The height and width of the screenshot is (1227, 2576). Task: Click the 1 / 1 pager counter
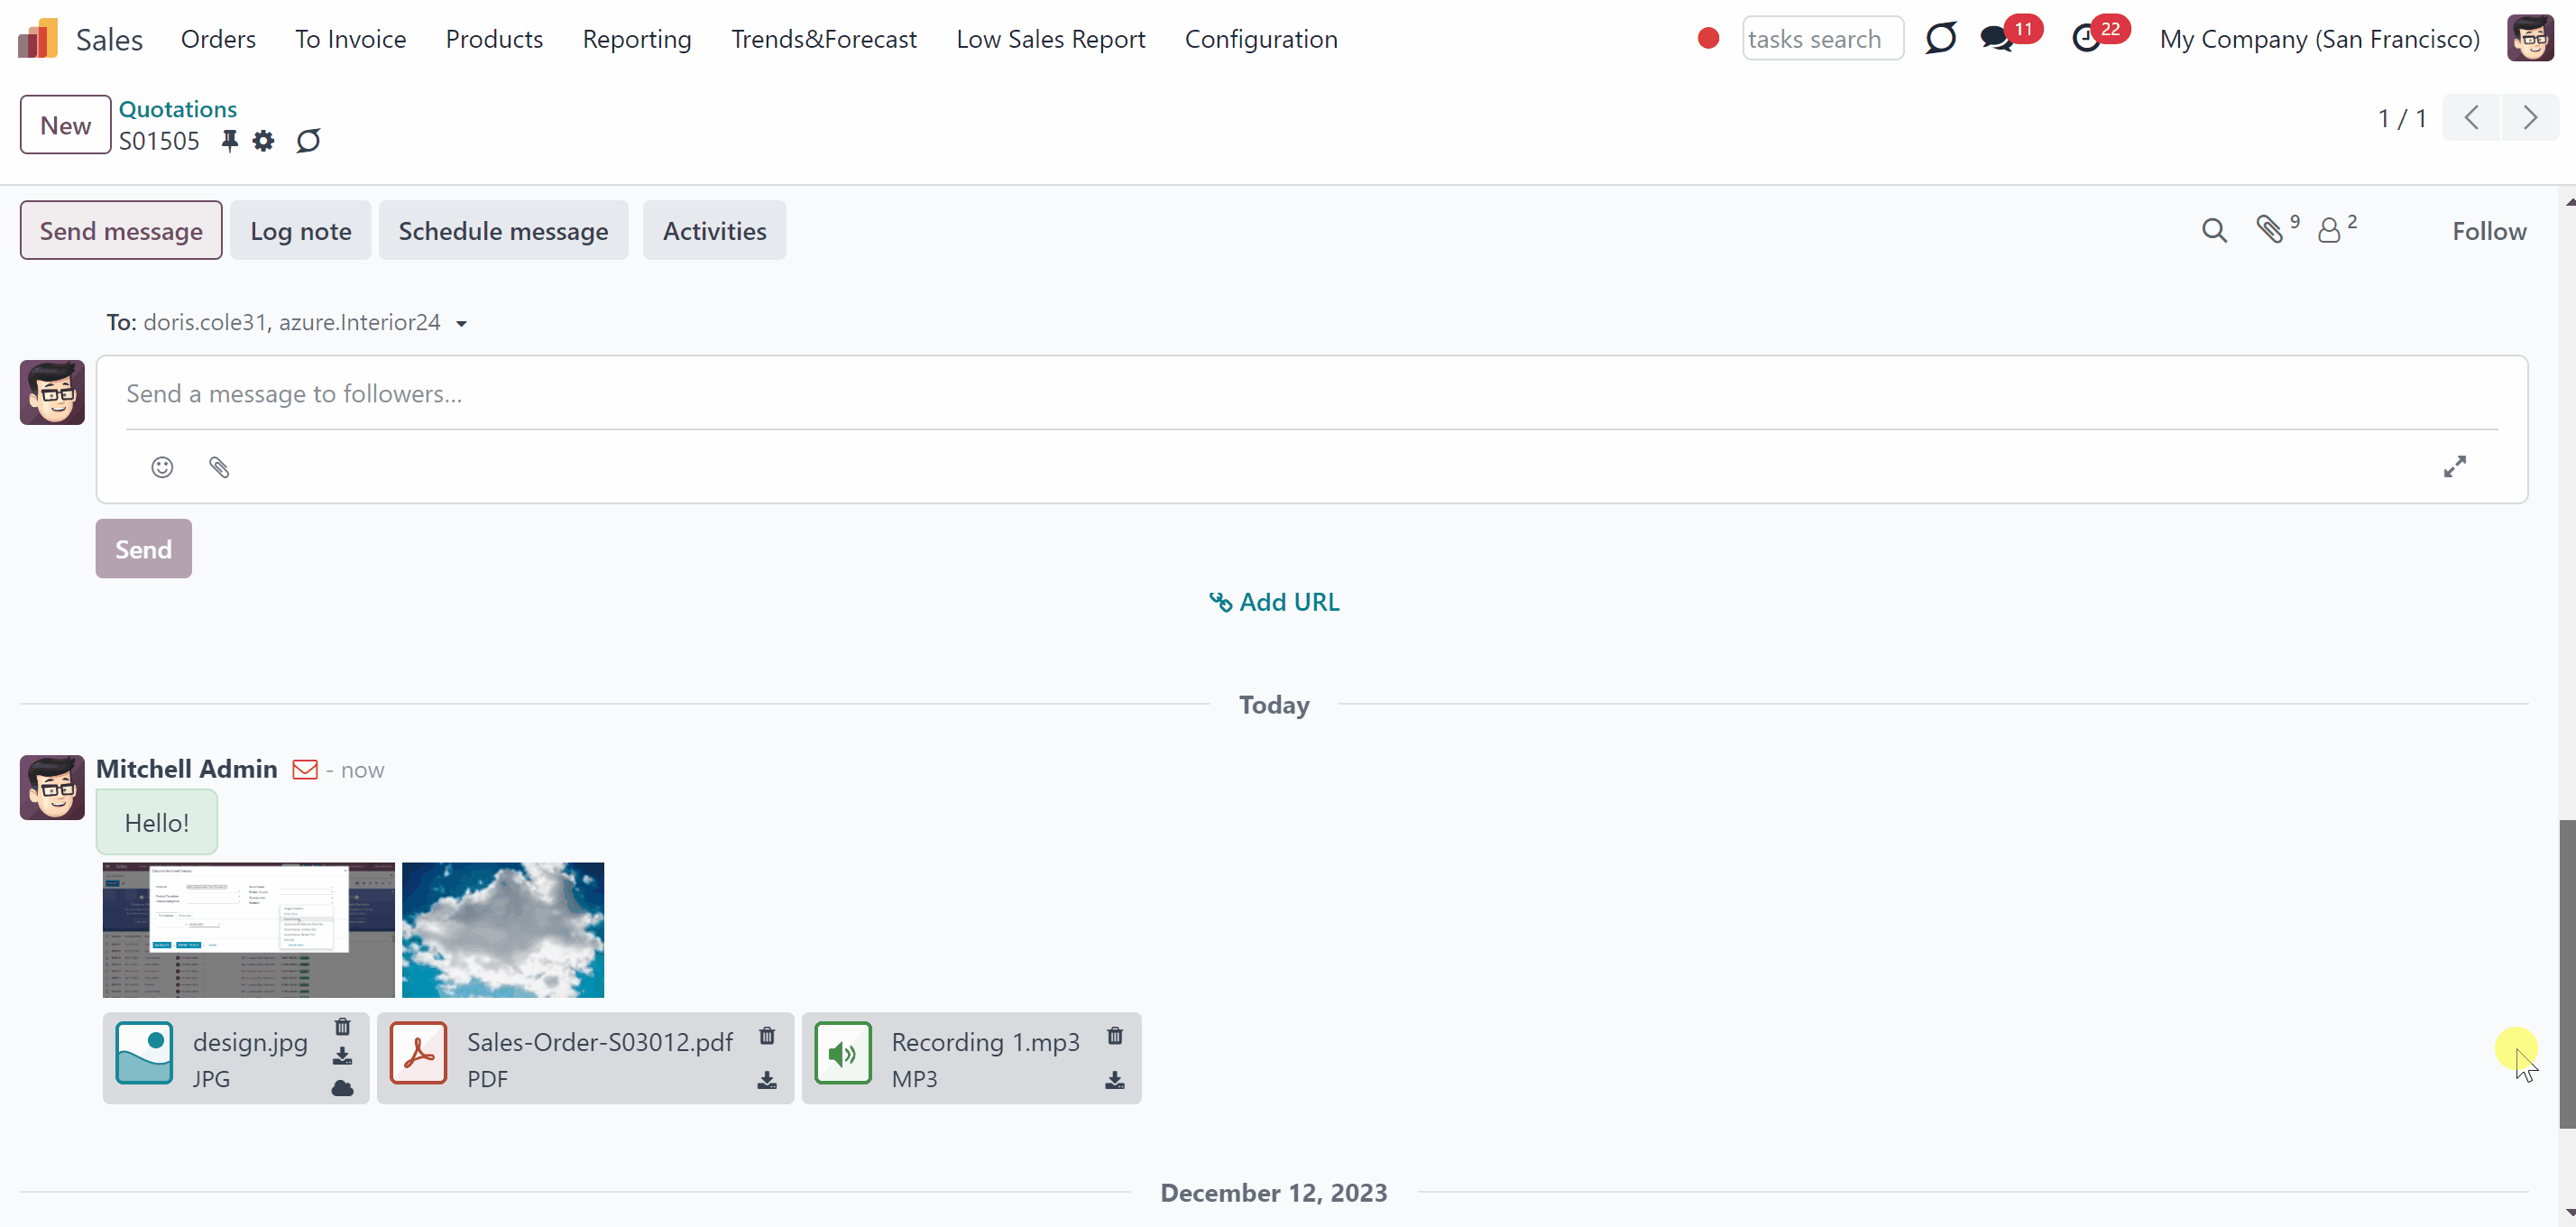click(x=2402, y=118)
